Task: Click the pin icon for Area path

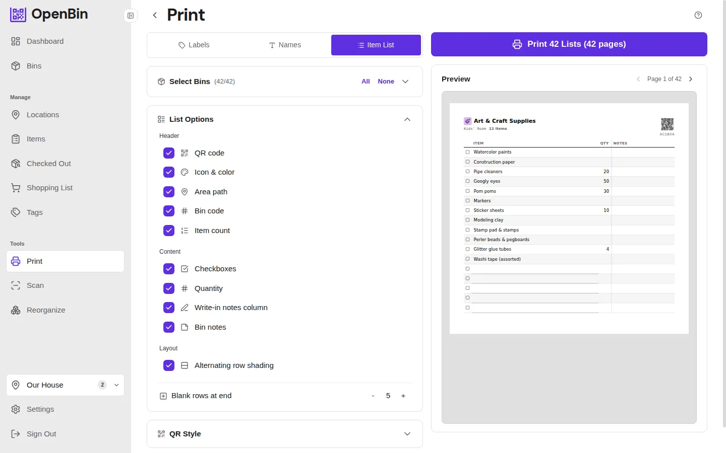Action: pyautogui.click(x=185, y=192)
